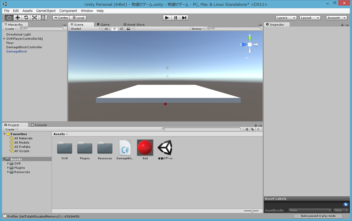The height and width of the screenshot is (221, 352).
Task: Select the Rotate tool
Action: point(26,18)
